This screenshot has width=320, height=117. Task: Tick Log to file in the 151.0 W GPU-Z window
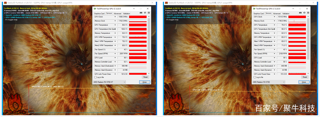point(254,77)
